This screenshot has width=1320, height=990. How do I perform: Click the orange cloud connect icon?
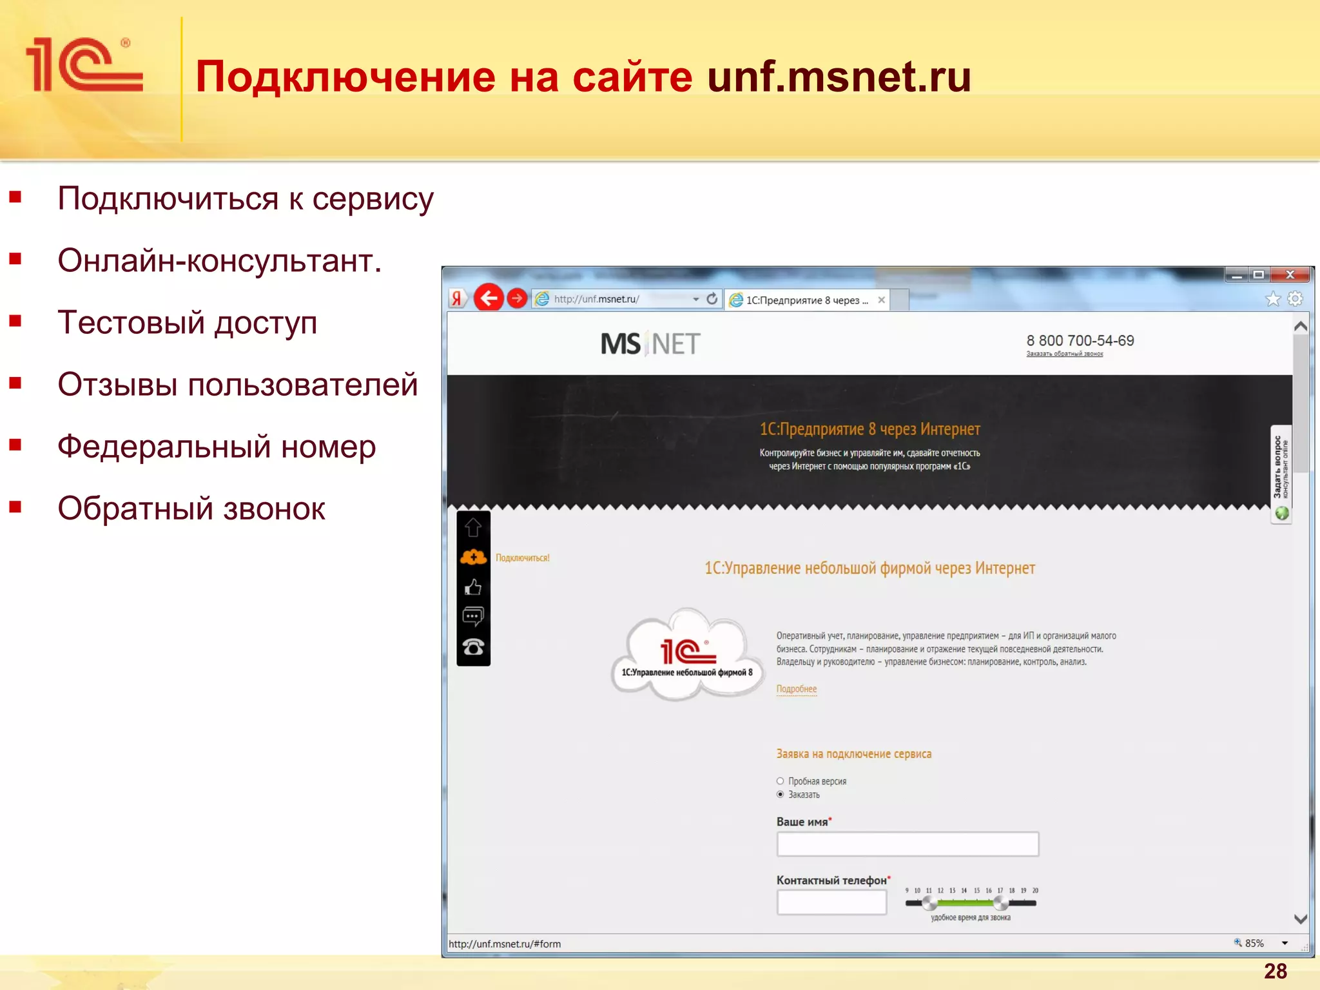point(474,558)
